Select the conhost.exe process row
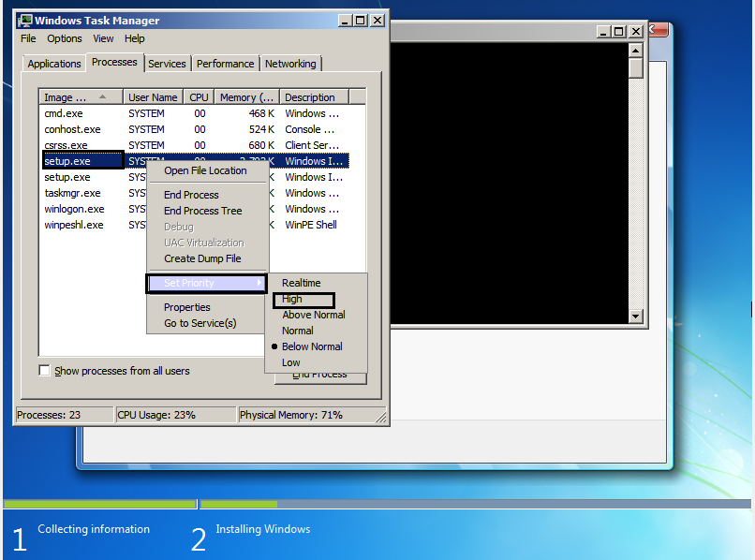The width and height of the screenshot is (755, 560). point(195,129)
